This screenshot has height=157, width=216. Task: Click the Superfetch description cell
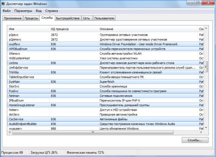[107, 82]
